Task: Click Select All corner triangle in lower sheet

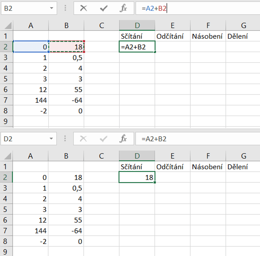Action: 7,156
